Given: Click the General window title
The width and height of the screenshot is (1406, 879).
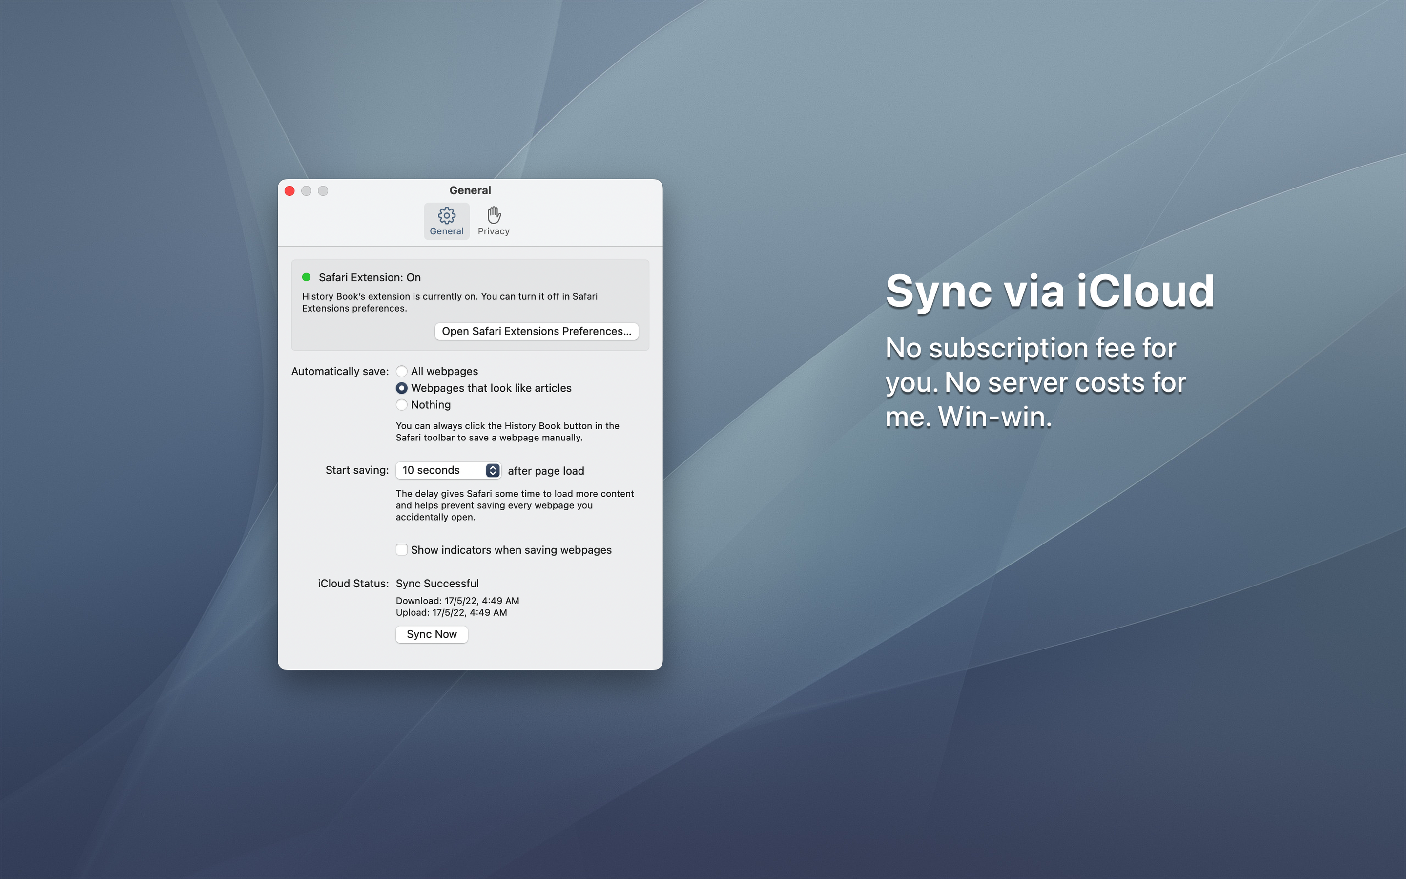Looking at the screenshot, I should pyautogui.click(x=470, y=190).
